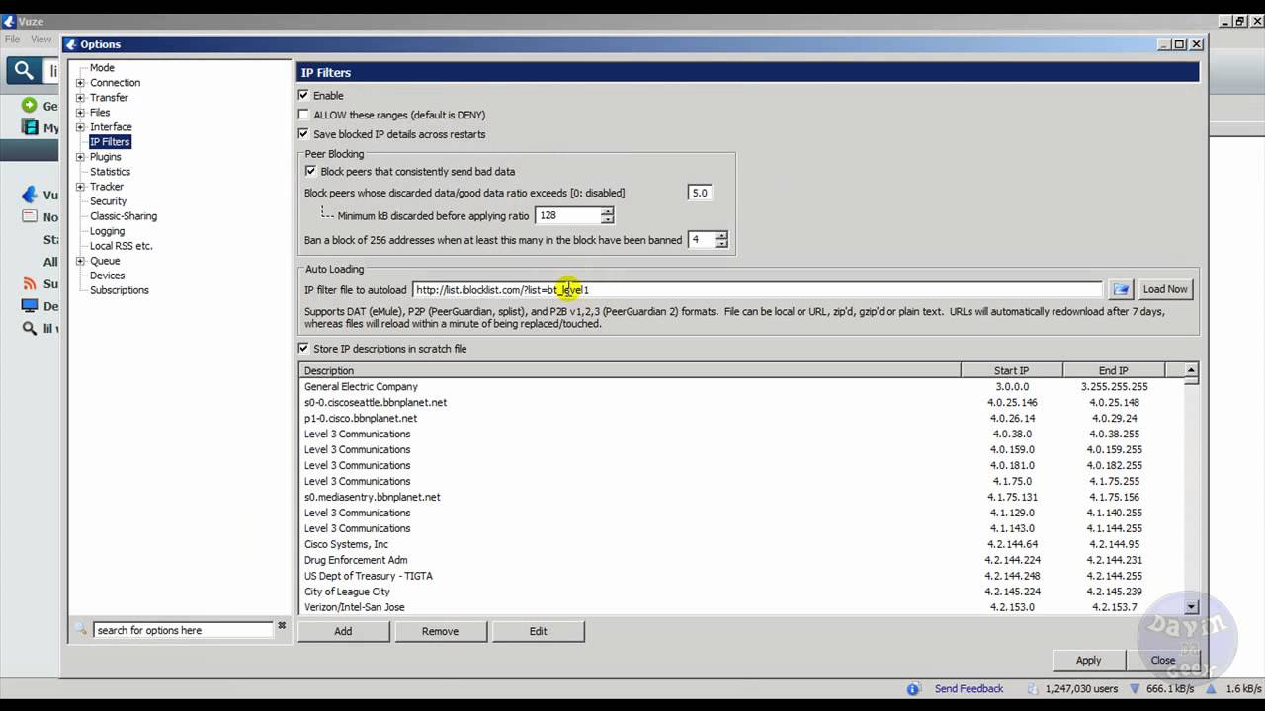
Task: Click the users share icon in status bar
Action: click(x=1035, y=688)
